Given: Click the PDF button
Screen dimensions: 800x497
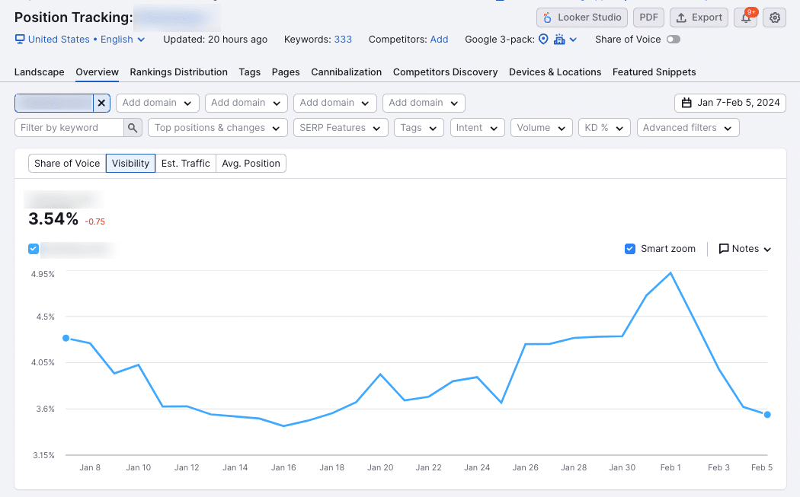Looking at the screenshot, I should click(x=648, y=18).
